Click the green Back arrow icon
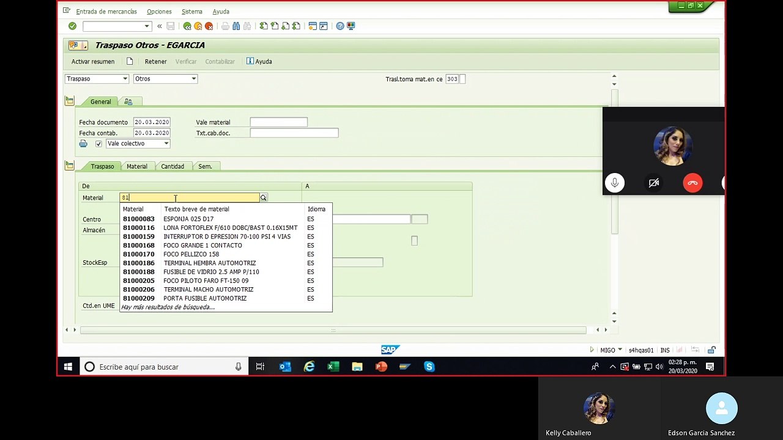Screen dimensions: 783x440 click(187, 26)
